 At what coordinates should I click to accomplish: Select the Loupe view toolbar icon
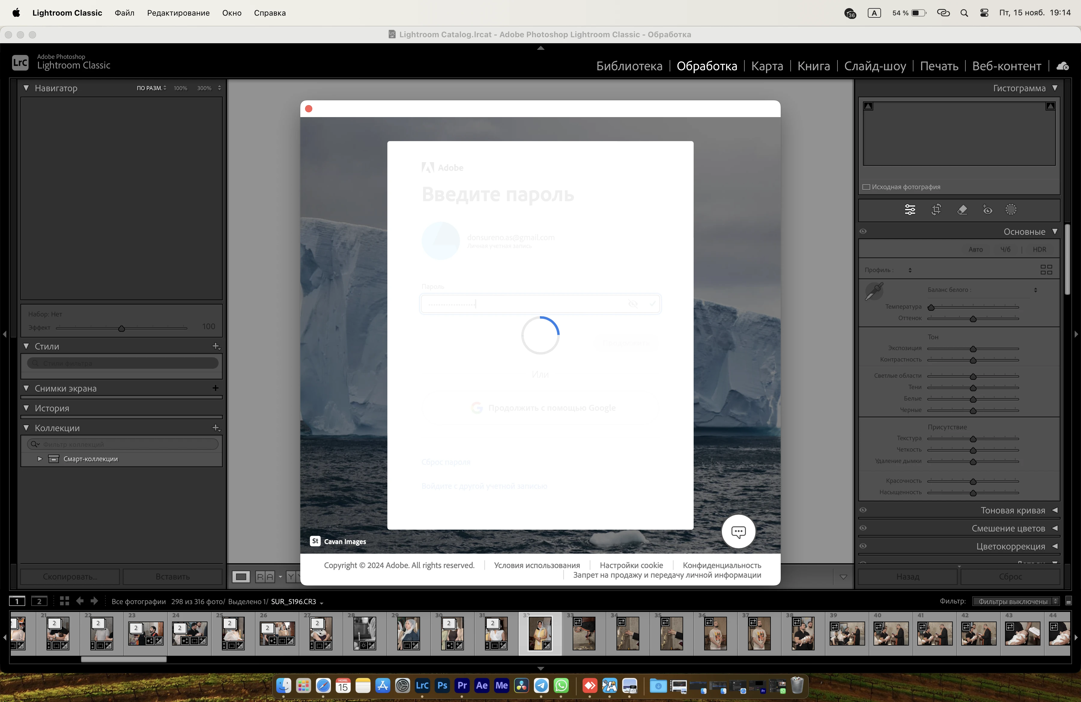pyautogui.click(x=241, y=577)
